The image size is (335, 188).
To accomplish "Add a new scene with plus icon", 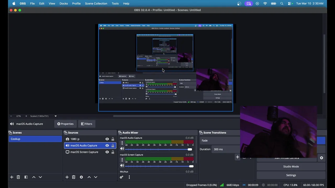I will [12, 177].
